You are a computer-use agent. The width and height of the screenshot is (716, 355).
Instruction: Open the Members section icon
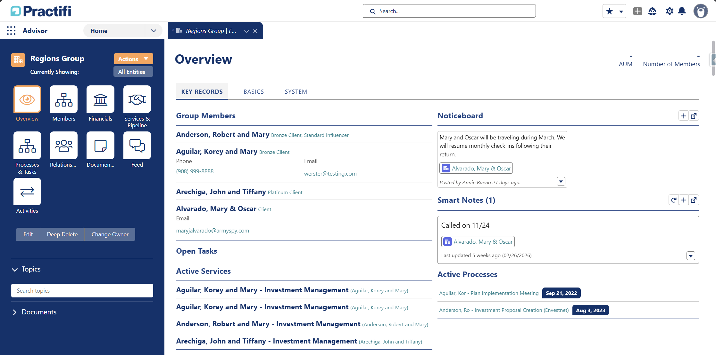(x=64, y=99)
